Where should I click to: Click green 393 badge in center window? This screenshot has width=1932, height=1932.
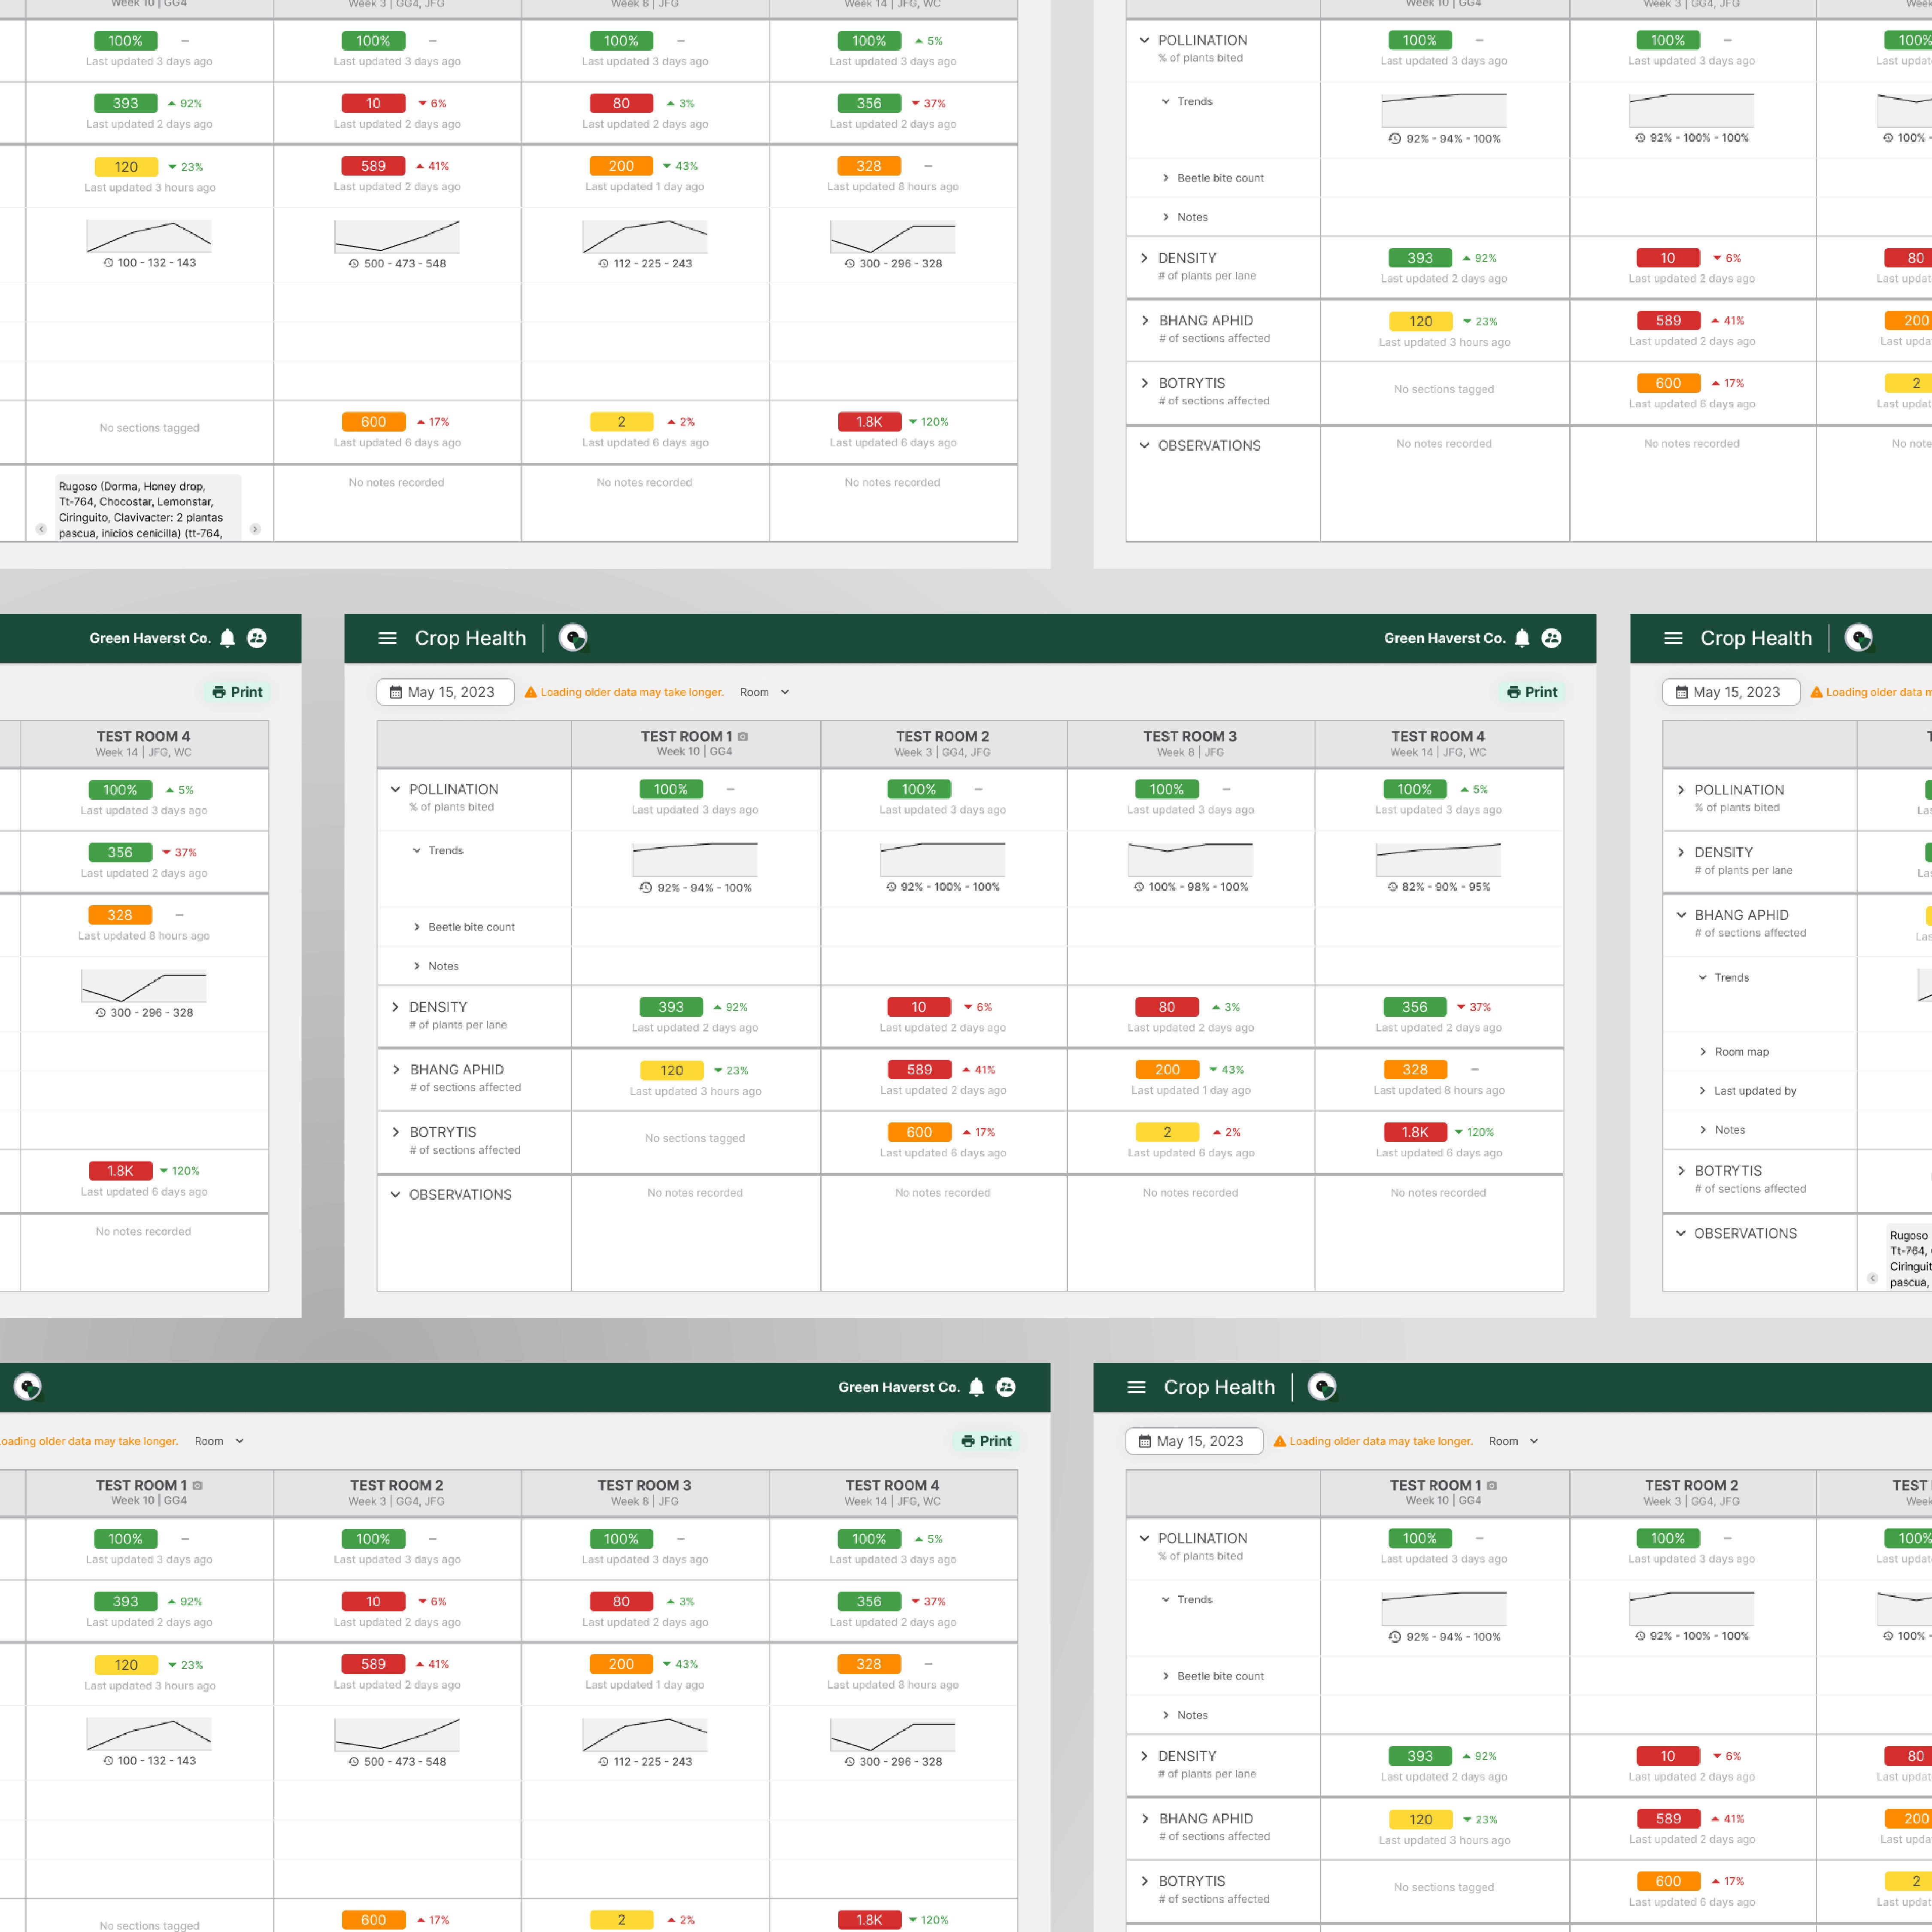coord(671,1007)
